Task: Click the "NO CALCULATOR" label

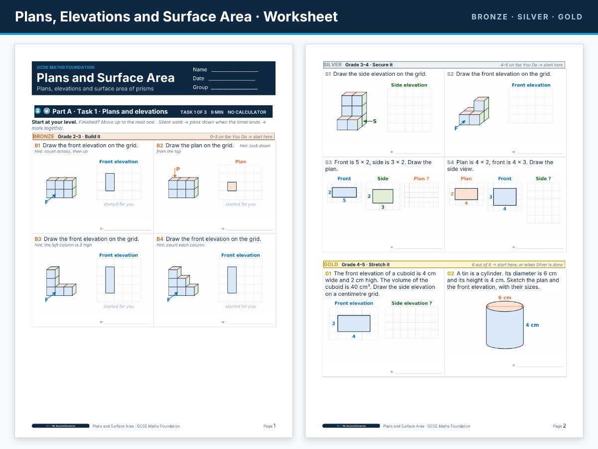Action: (x=247, y=112)
